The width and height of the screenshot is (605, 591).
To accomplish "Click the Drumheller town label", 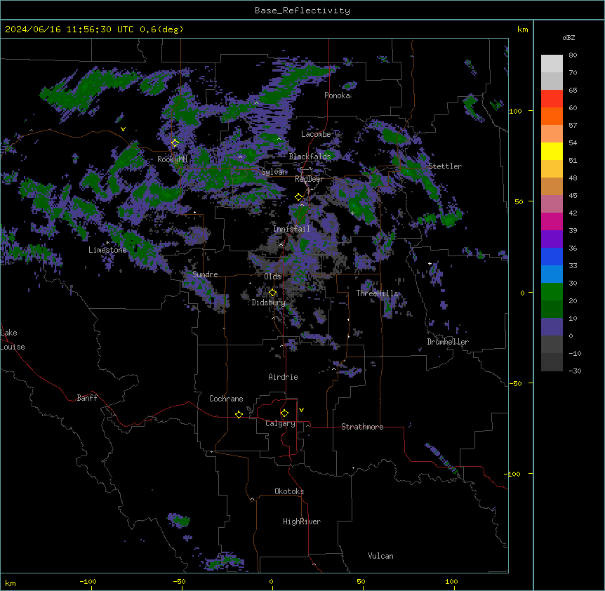I will (x=448, y=342).
